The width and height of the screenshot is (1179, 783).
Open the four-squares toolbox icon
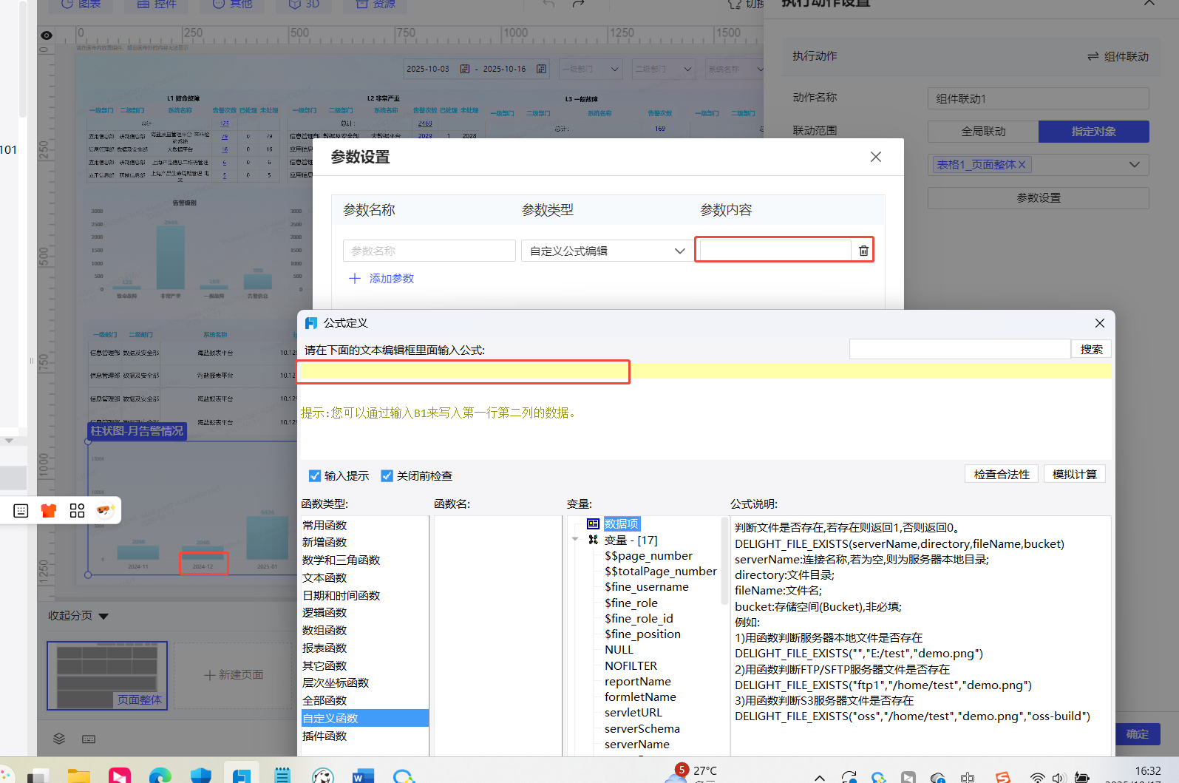[x=77, y=511]
